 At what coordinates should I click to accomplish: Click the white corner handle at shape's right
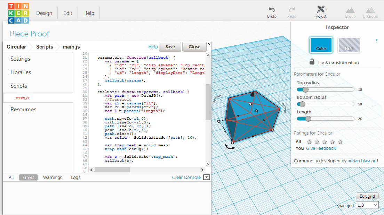coord(273,130)
